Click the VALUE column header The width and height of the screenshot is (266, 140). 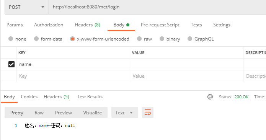(x=138, y=53)
